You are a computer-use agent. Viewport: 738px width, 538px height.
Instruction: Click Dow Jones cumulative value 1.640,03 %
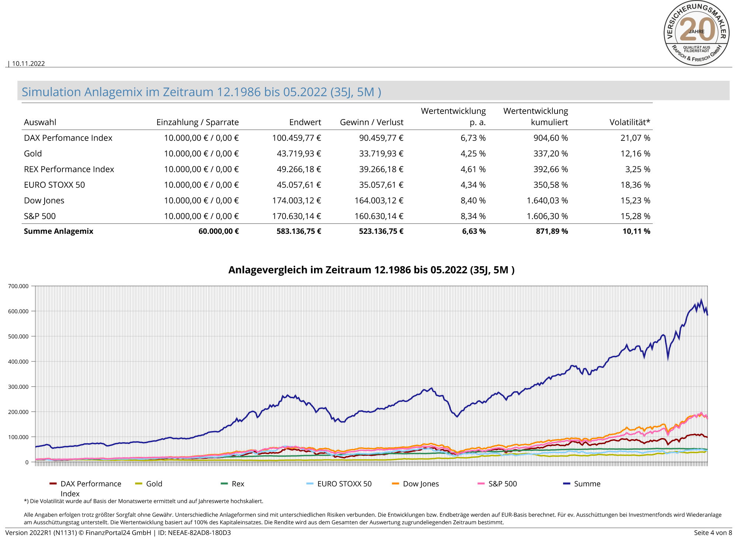click(x=547, y=201)
